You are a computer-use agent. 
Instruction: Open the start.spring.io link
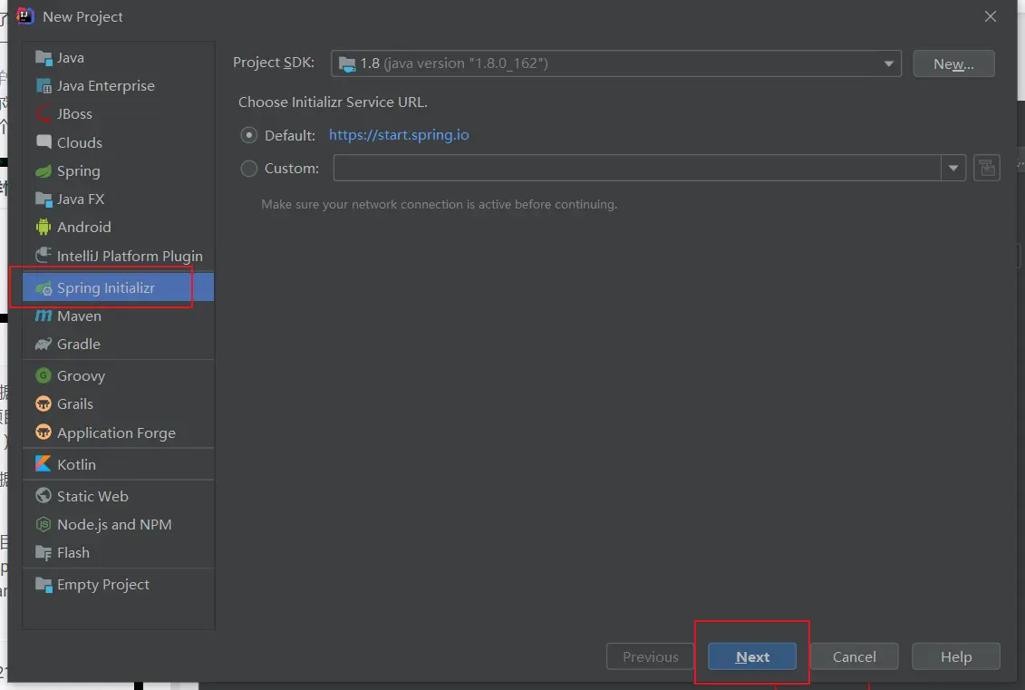coord(399,135)
